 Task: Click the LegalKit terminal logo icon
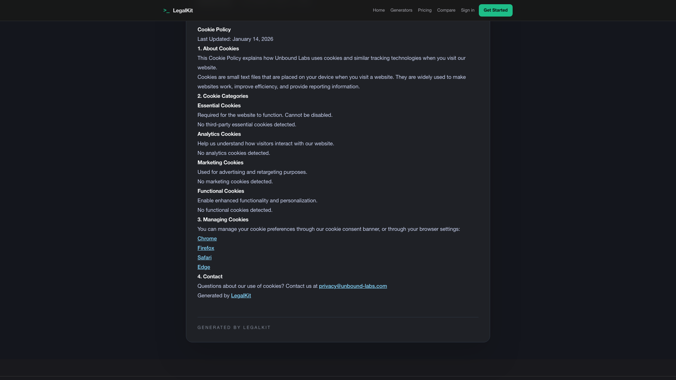tap(167, 10)
